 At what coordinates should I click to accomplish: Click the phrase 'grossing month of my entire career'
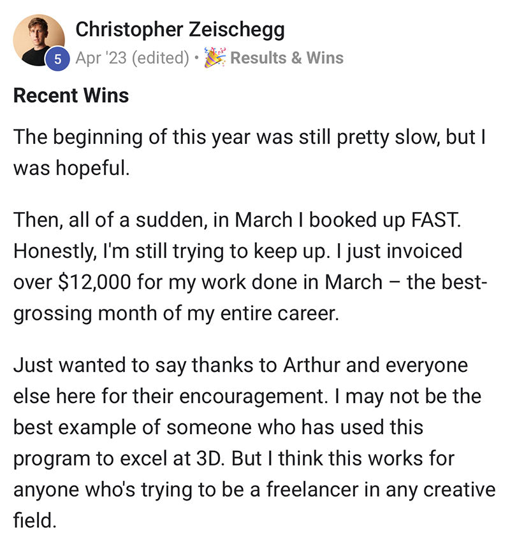[176, 313]
